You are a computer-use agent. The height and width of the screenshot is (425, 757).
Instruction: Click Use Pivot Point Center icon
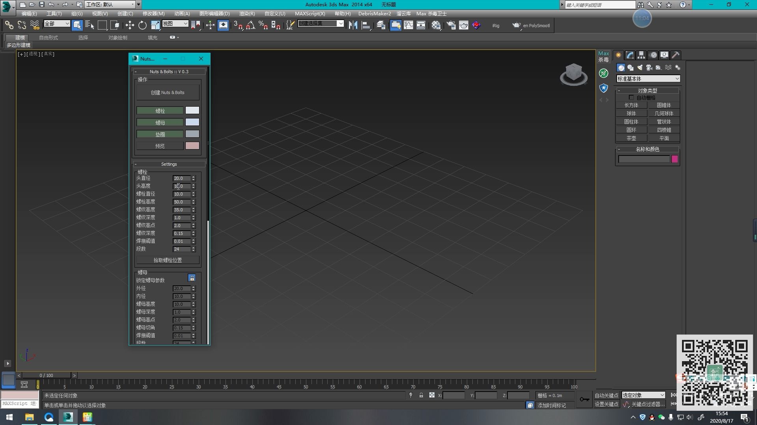point(196,25)
